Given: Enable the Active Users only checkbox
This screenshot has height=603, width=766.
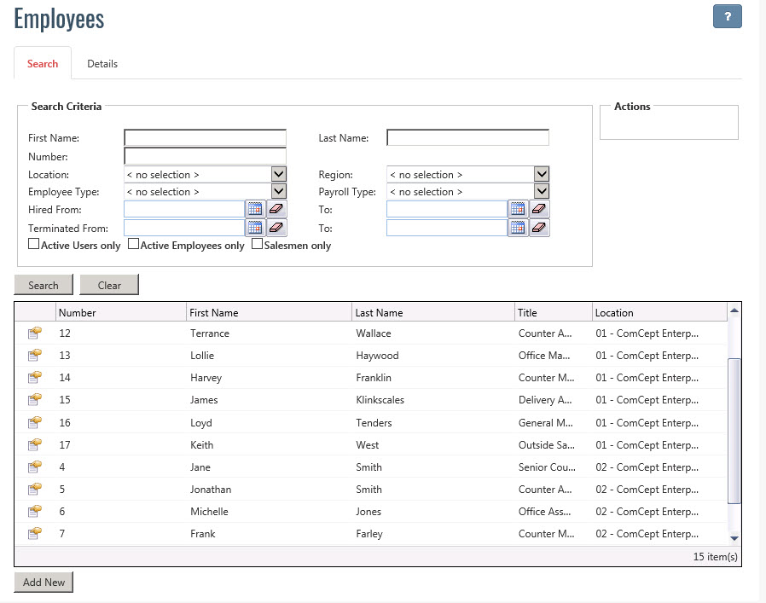Looking at the screenshot, I should click(34, 244).
